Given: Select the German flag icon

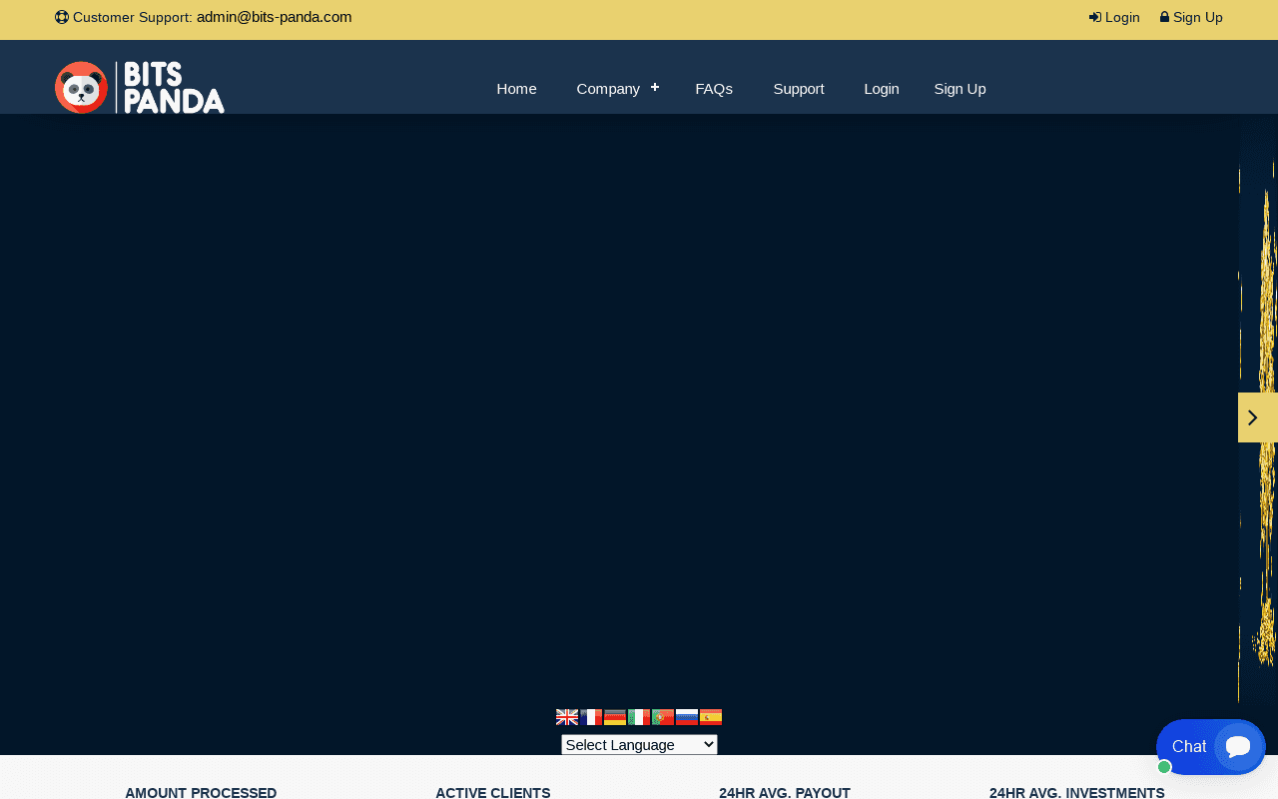Looking at the screenshot, I should 615,717.
